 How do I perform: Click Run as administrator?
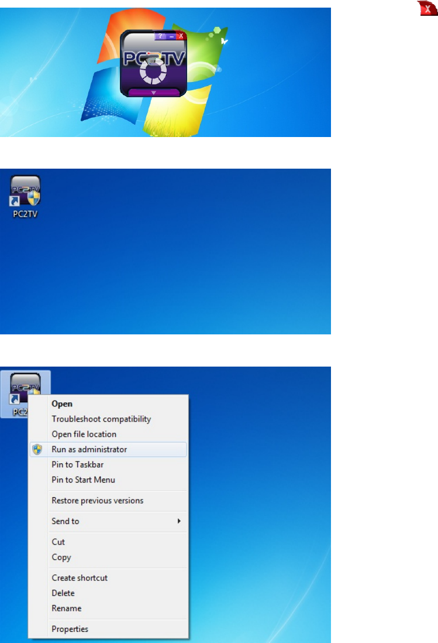[x=108, y=449]
